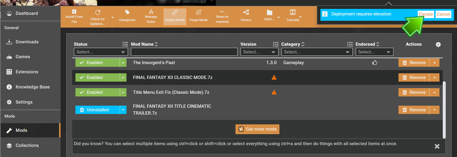The width and height of the screenshot is (457, 157).
Task: Toggle Uninstalled status of TITLE CINEMATIC TRAILER
Action: 97,110
